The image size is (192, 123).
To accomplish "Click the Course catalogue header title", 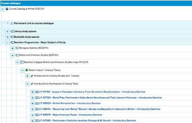I will click(11, 3).
